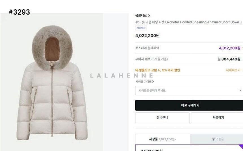Click the 바로 구매하기 button
The width and height of the screenshot is (243, 151).
point(189,105)
